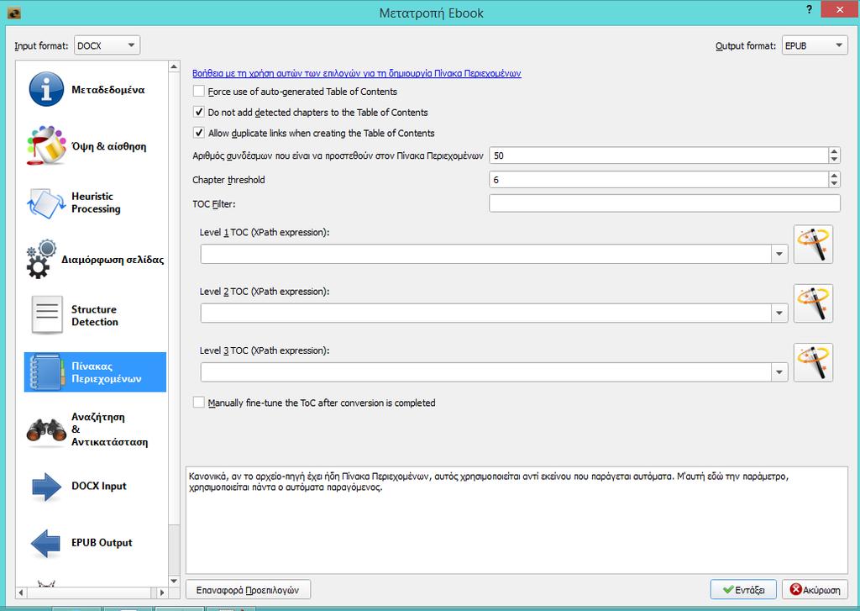Uncheck Do not add detected chapters option
Screen dimensions: 860x611
point(198,112)
